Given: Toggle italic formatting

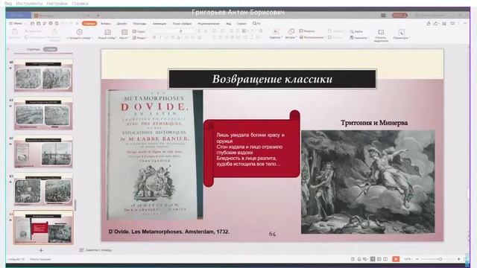Looking at the screenshot, I should point(160,37).
